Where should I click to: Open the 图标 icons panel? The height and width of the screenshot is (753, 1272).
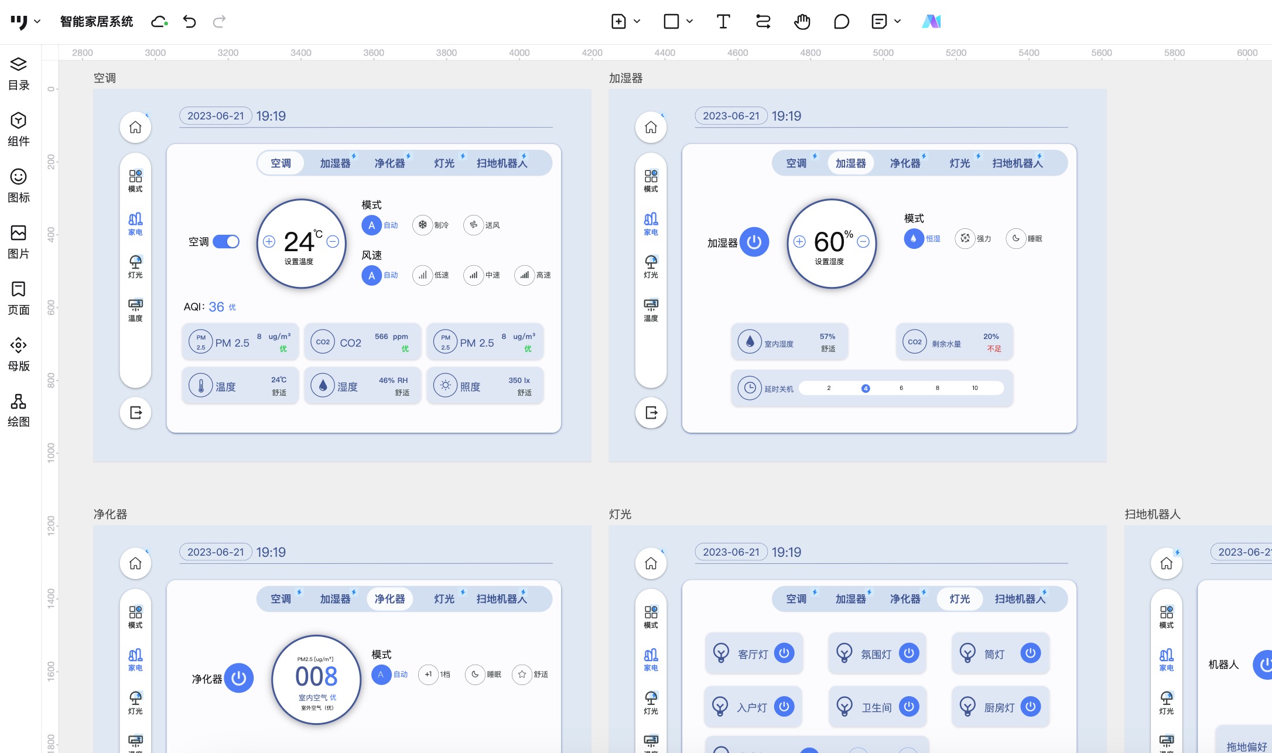pyautogui.click(x=18, y=186)
